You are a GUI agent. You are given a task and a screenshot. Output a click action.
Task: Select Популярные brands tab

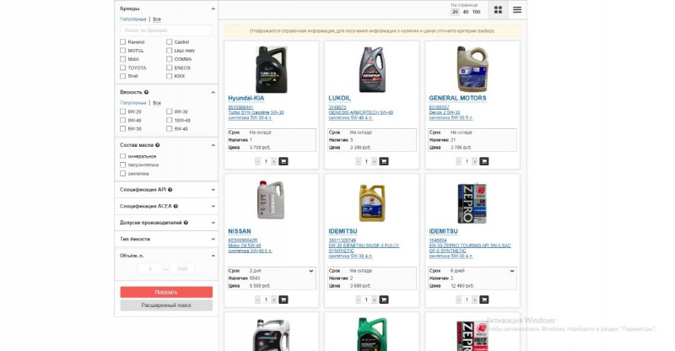[133, 19]
